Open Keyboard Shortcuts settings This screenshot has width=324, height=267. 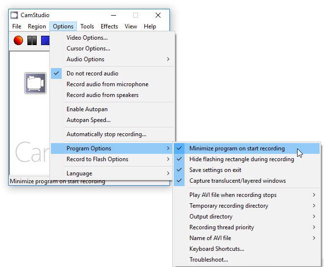click(217, 249)
